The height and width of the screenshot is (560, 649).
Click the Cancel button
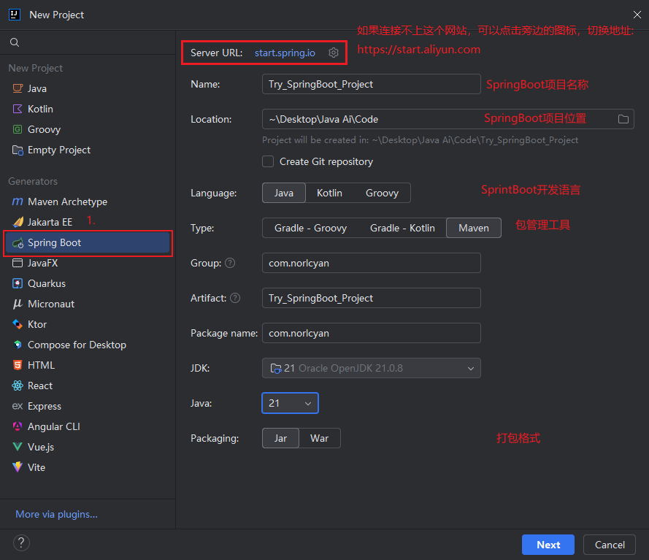coord(610,545)
